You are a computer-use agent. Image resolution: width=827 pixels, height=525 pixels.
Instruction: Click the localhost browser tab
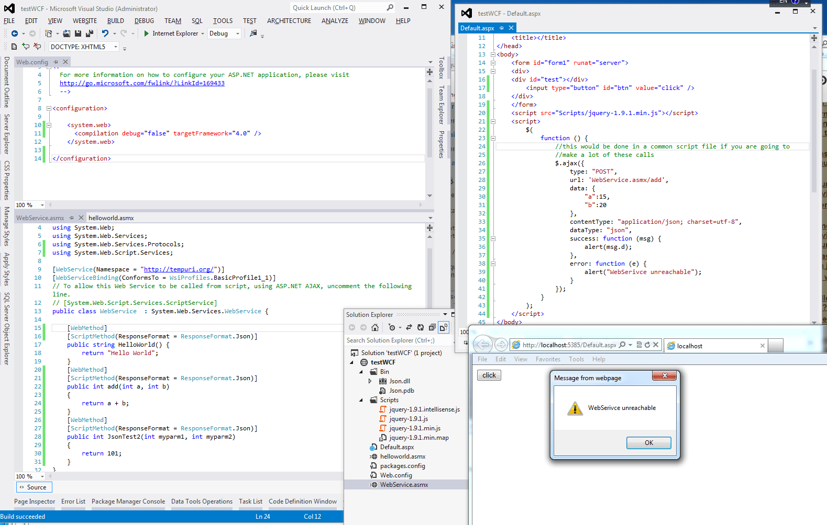(x=715, y=346)
